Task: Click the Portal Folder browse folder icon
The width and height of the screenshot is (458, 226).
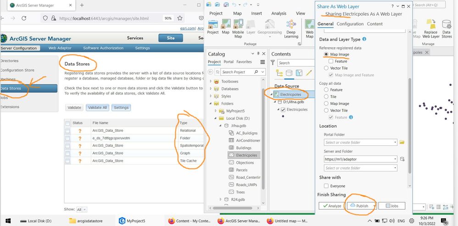Action: coord(402,142)
